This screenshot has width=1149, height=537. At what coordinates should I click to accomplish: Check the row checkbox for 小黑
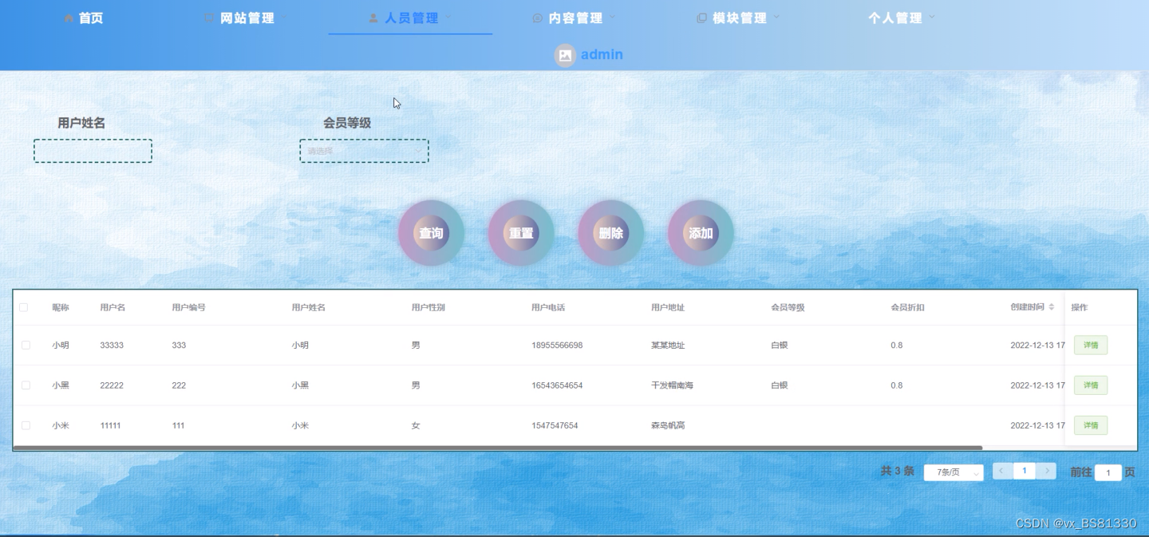tap(26, 385)
